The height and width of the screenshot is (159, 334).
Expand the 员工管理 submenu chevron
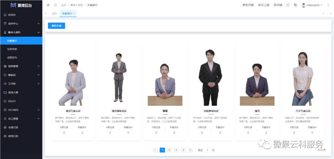click(39, 119)
